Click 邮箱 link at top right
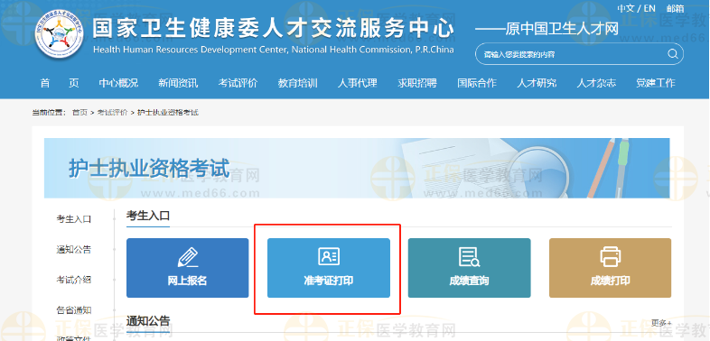Image resolution: width=710 pixels, height=341 pixels. coord(675,8)
